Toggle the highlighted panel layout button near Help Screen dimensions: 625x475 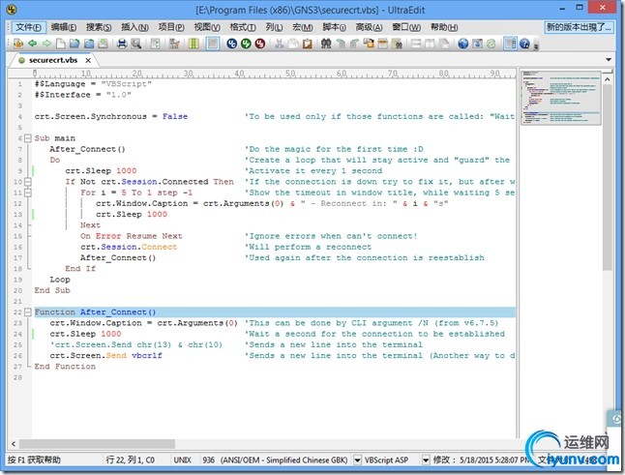pyautogui.click(x=510, y=43)
